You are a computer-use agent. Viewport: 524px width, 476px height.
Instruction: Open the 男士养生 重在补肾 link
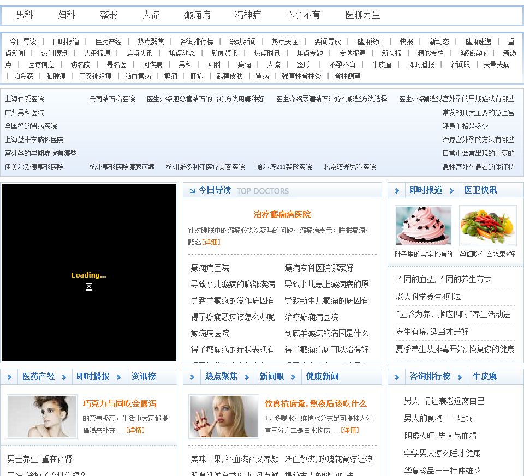[40, 459]
